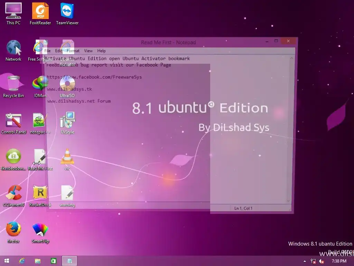Screen dimensions: 354x266
Task: Click the www.dilshadsys.tk line in Notepad
Action: (69, 89)
